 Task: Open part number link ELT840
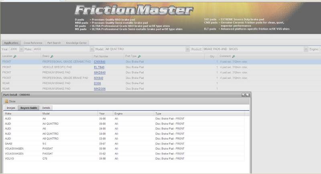pos(99,67)
